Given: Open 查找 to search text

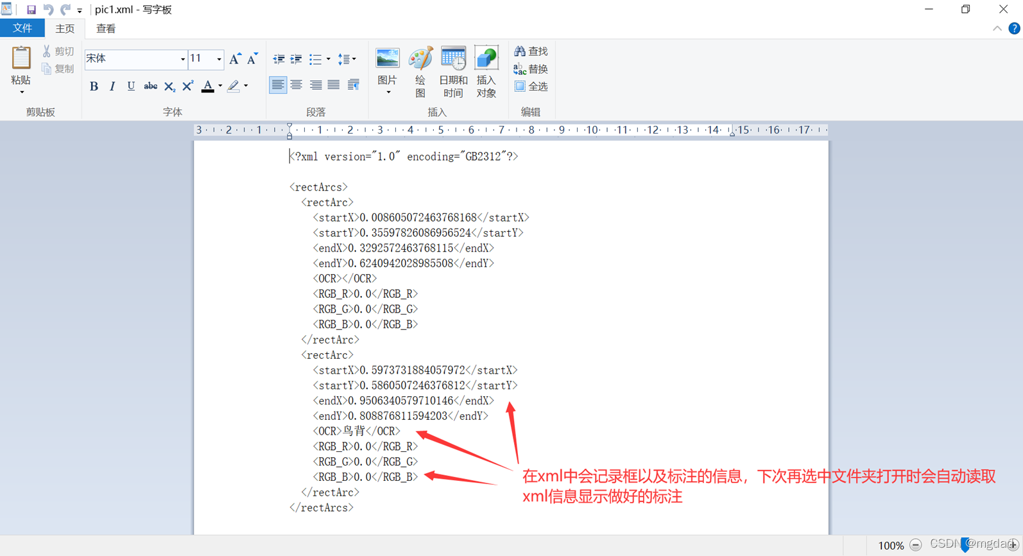Looking at the screenshot, I should (531, 51).
